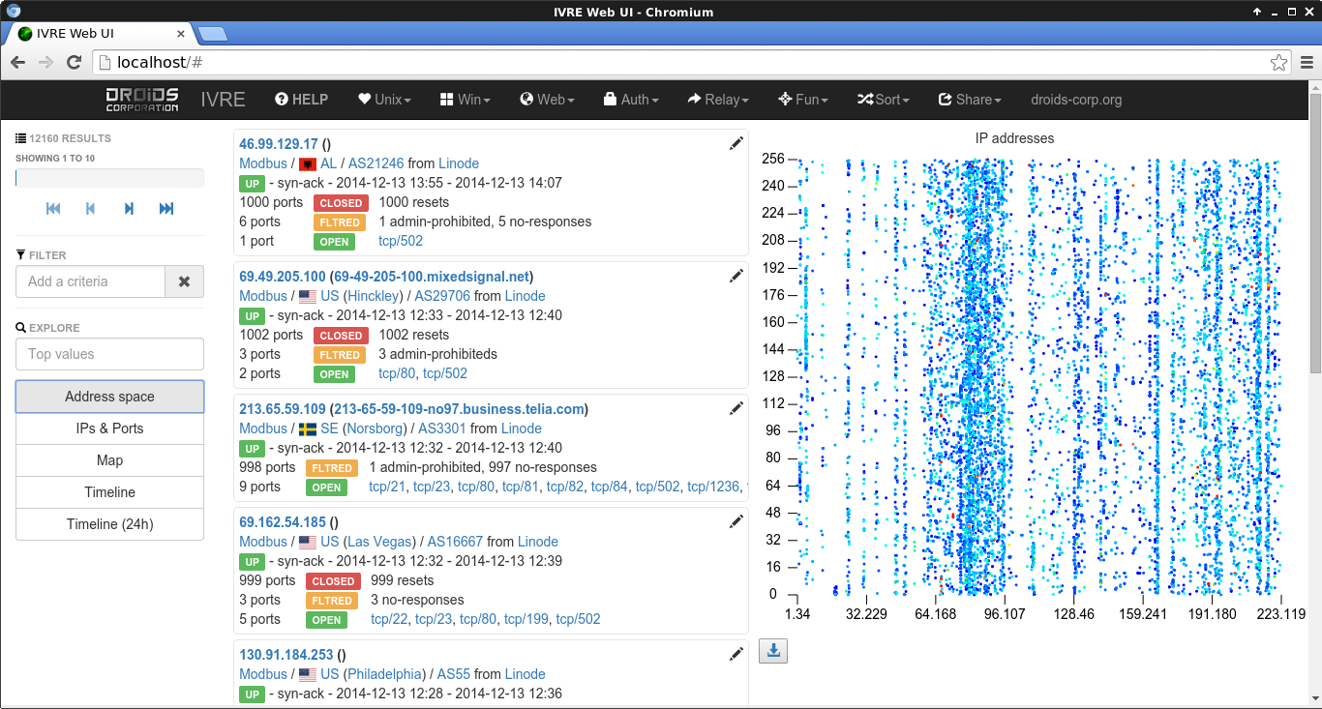The image size is (1322, 709).
Task: Filter by AS55
Action: pyautogui.click(x=454, y=674)
